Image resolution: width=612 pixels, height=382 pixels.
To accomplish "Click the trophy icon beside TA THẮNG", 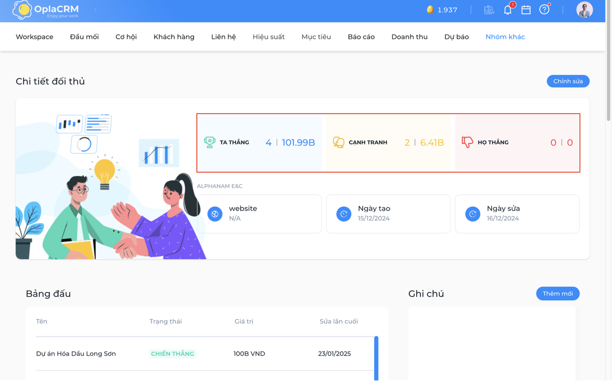I will 209,142.
